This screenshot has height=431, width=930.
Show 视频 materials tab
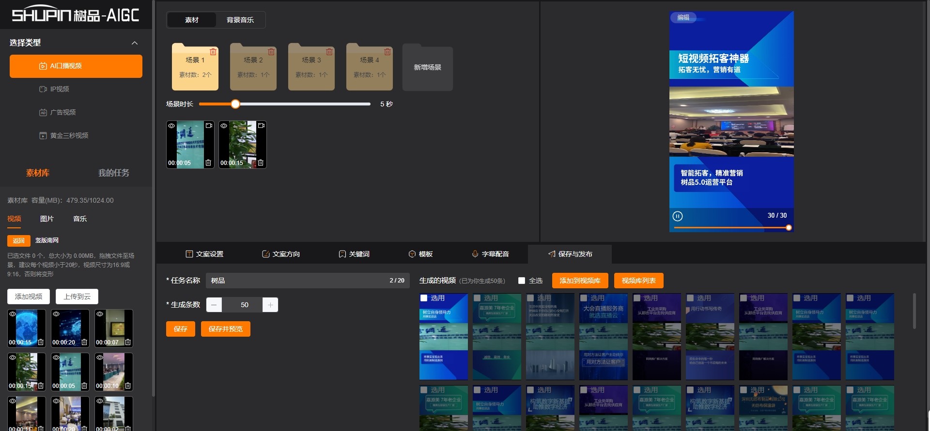(14, 219)
